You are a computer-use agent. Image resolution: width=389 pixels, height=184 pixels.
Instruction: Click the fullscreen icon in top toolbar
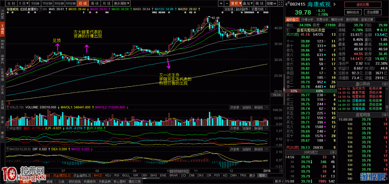tap(280, 3)
